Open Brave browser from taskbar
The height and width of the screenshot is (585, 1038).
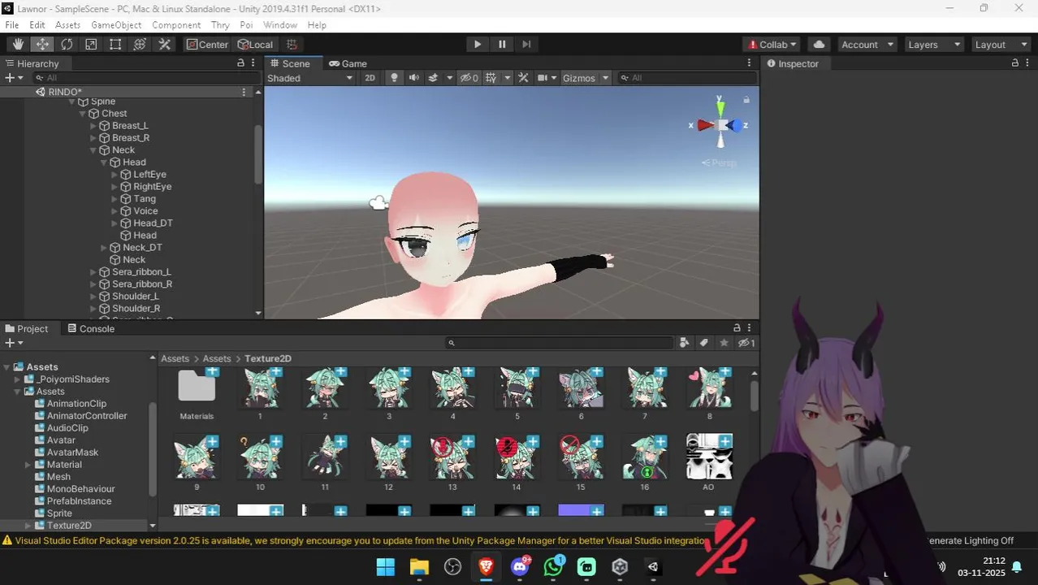pyautogui.click(x=487, y=567)
